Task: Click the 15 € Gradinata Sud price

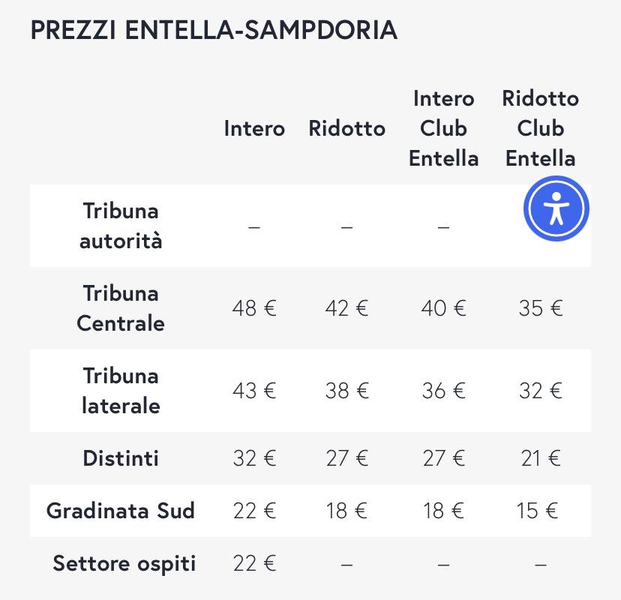Action: coord(537,511)
